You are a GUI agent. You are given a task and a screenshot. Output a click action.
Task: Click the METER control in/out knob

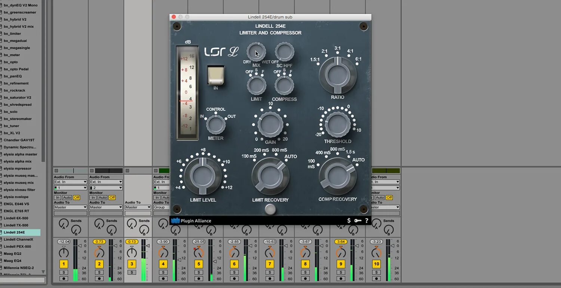(216, 124)
